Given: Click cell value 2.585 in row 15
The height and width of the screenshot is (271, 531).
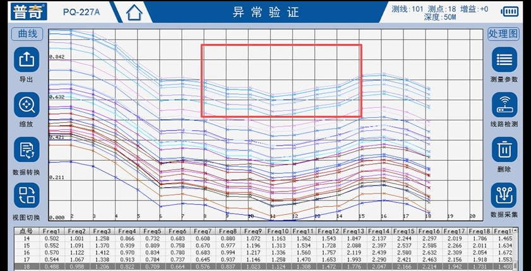Looking at the screenshot, I should (430, 245).
